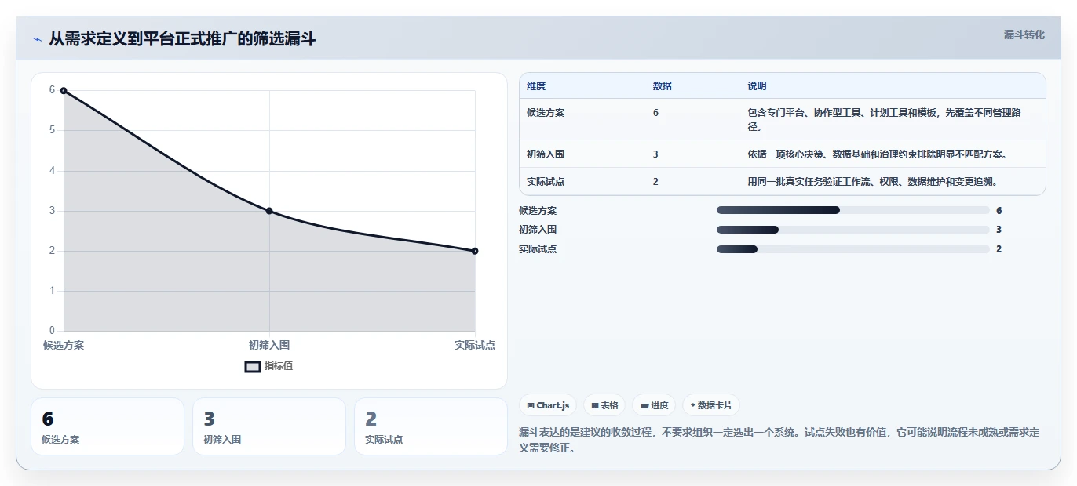Click the description starting 用同一批真实任务

coord(872,182)
